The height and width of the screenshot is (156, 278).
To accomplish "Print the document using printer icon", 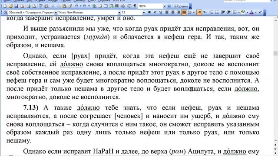I will pos(28,6).
